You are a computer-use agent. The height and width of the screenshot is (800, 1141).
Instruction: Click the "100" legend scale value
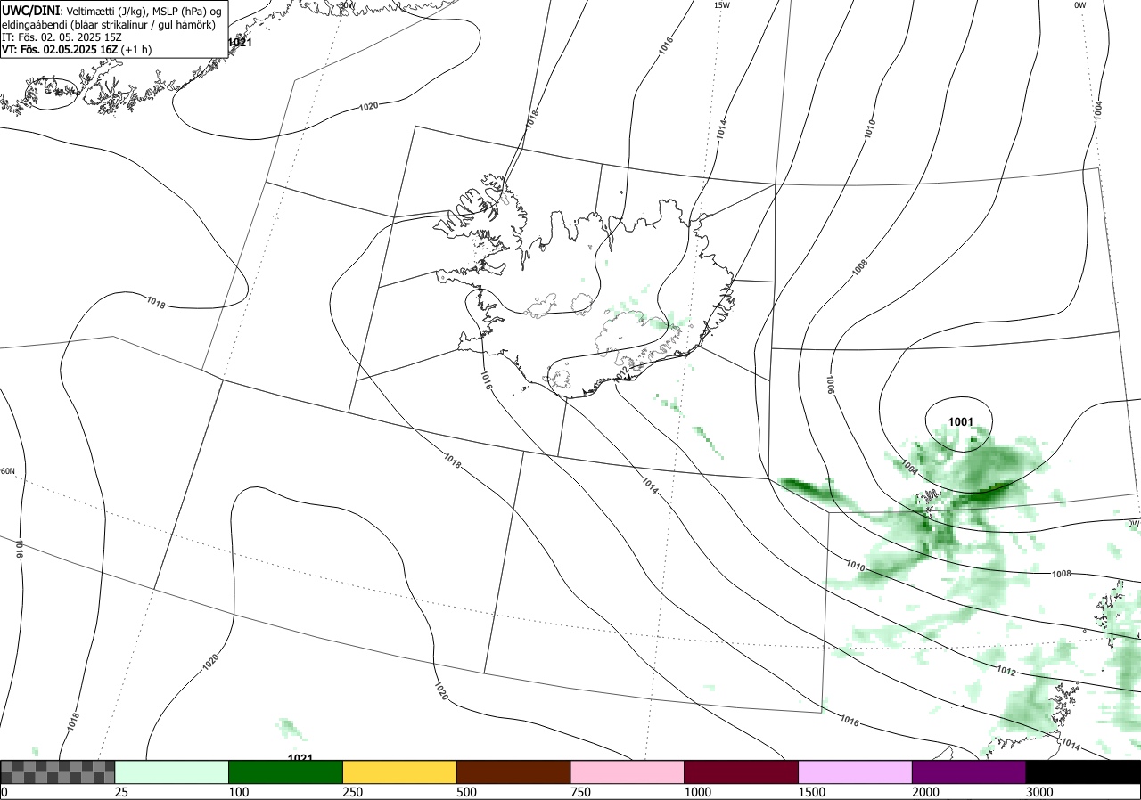pos(238,792)
